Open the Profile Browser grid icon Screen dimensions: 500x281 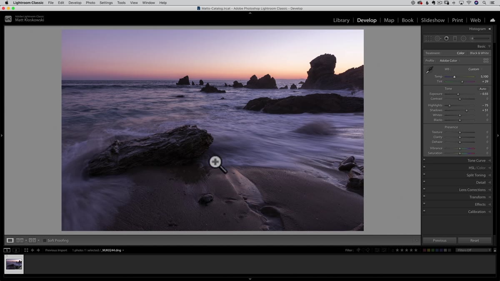[486, 60]
